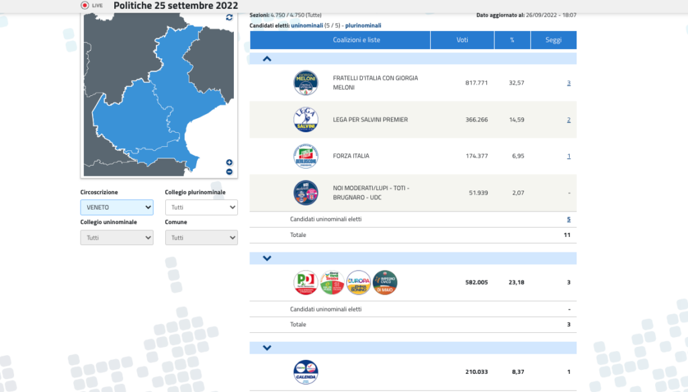
Task: Click the Seggi column header
Action: (x=554, y=40)
